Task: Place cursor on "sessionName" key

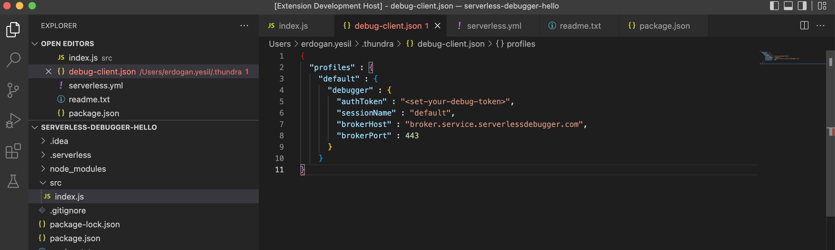Action: tap(366, 113)
